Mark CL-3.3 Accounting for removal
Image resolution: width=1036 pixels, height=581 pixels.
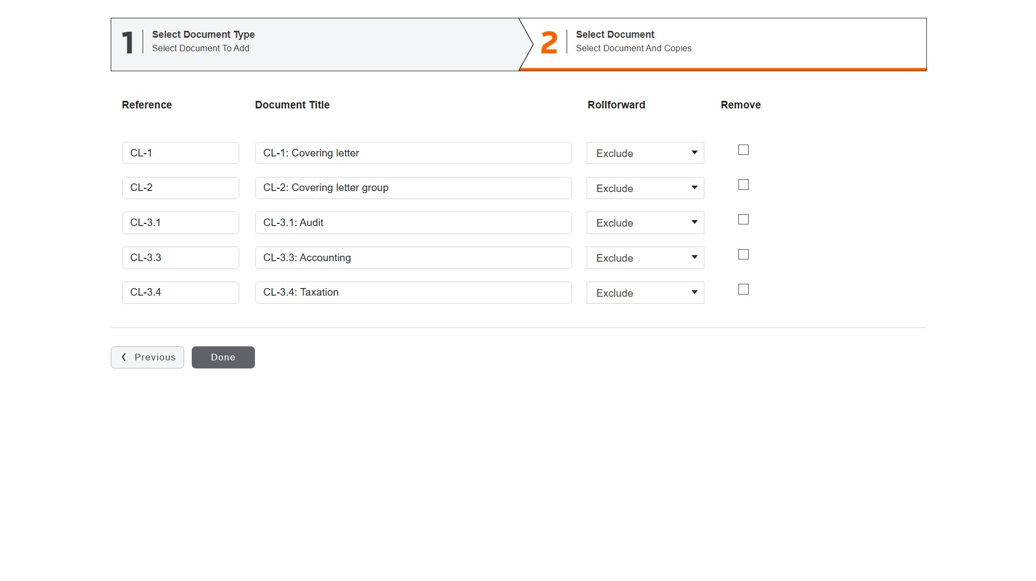click(x=743, y=255)
